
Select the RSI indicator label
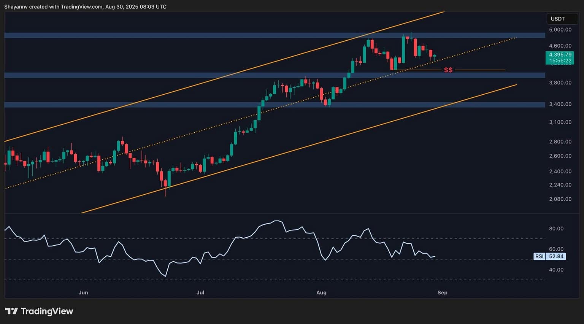(539, 256)
